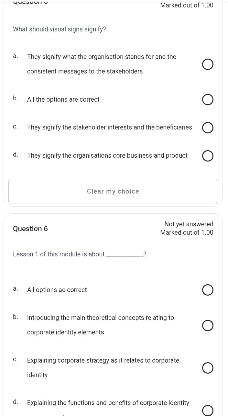
Task: Pick the radio button for 'Explaining corporate strategy'
Action: coord(208,368)
